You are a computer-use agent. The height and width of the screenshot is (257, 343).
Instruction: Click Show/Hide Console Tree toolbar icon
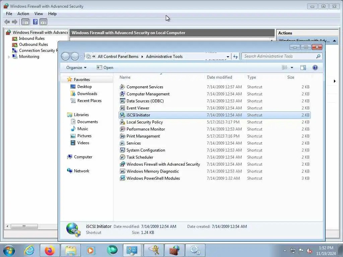25,22
